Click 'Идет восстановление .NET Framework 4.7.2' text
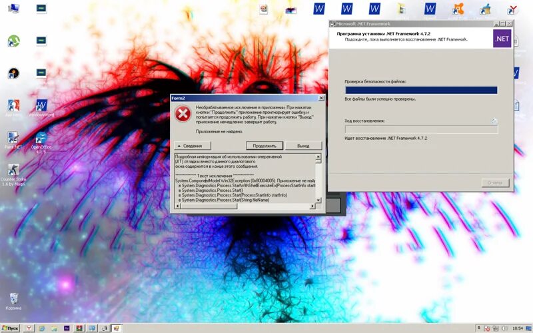 (386, 139)
